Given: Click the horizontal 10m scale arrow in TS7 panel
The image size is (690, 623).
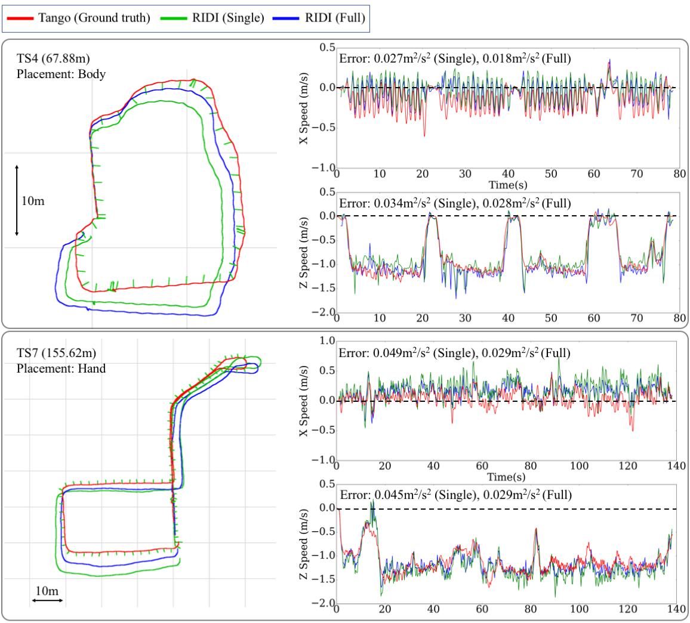Looking at the screenshot, I should pyautogui.click(x=47, y=600).
